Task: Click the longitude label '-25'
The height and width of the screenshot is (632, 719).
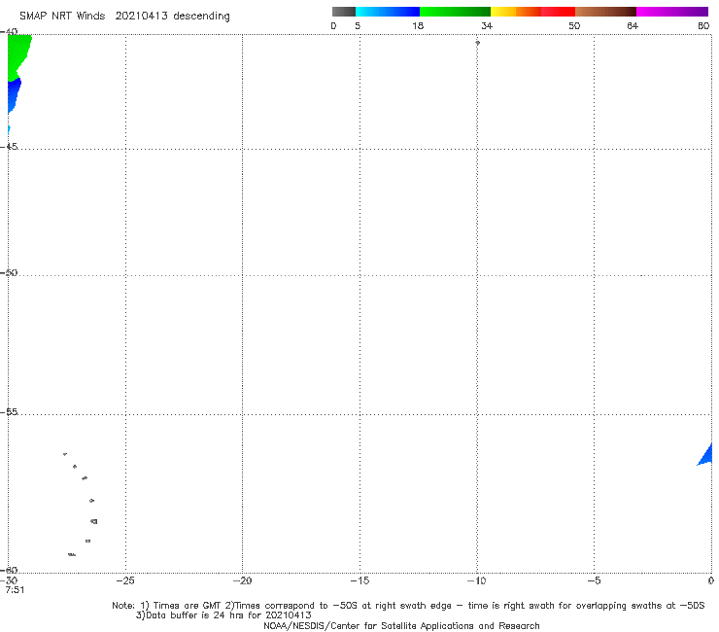Action: [125, 581]
